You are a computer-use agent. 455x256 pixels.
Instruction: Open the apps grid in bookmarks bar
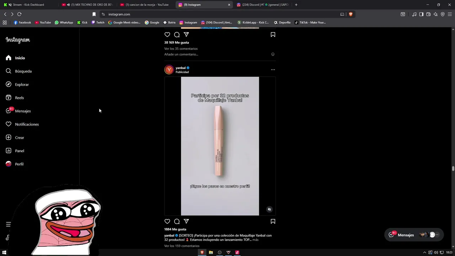click(x=5, y=22)
